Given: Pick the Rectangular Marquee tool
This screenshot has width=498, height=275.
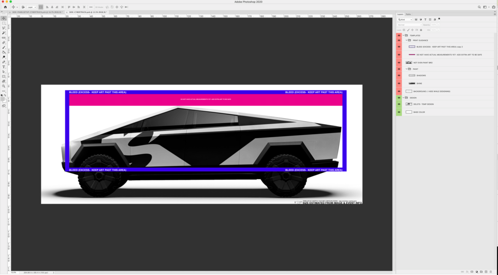Looking at the screenshot, I should click(4, 23).
